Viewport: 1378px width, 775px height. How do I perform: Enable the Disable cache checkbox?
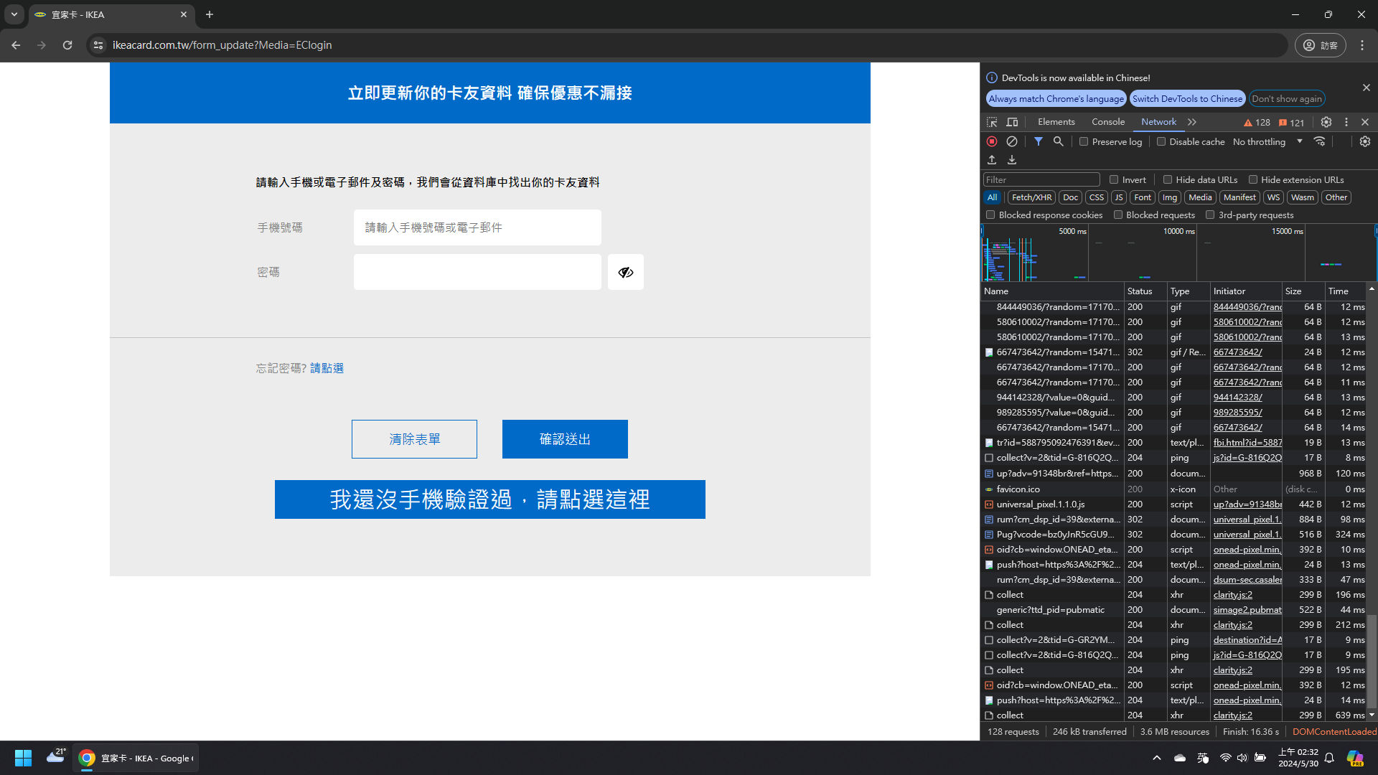[1161, 142]
